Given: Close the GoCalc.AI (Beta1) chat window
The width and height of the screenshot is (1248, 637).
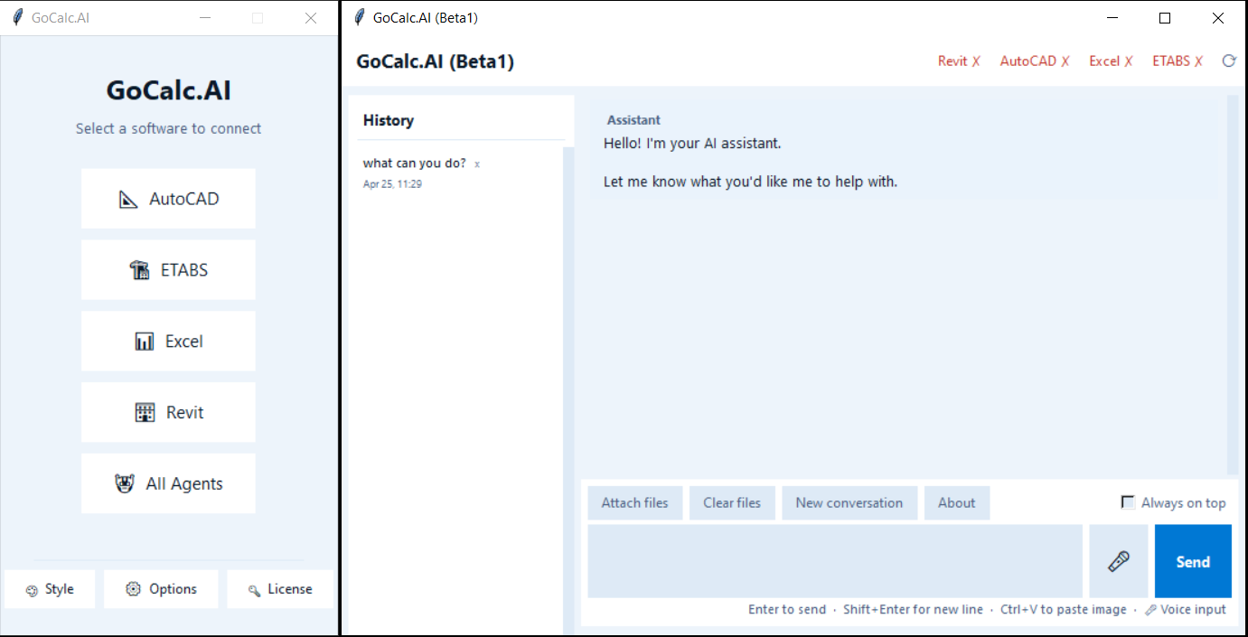Looking at the screenshot, I should click(x=1218, y=18).
